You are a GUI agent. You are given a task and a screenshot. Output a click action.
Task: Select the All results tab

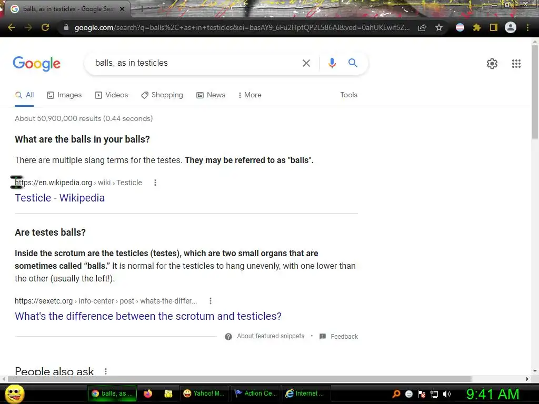24,95
